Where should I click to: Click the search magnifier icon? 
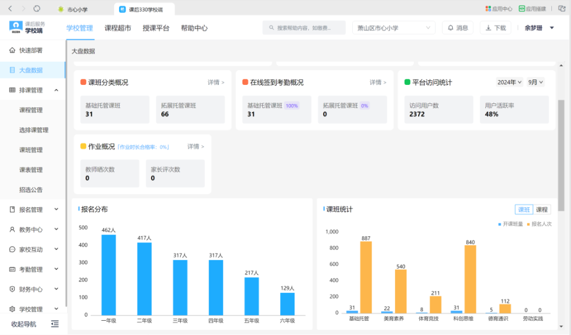pos(271,28)
